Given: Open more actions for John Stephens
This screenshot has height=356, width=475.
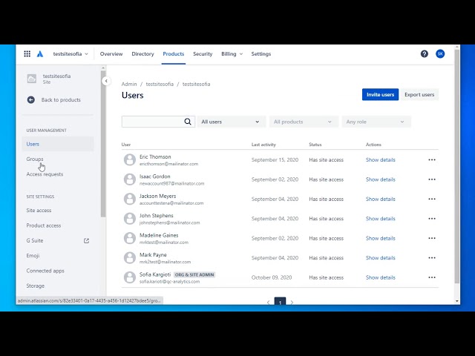Looking at the screenshot, I should coord(432,219).
